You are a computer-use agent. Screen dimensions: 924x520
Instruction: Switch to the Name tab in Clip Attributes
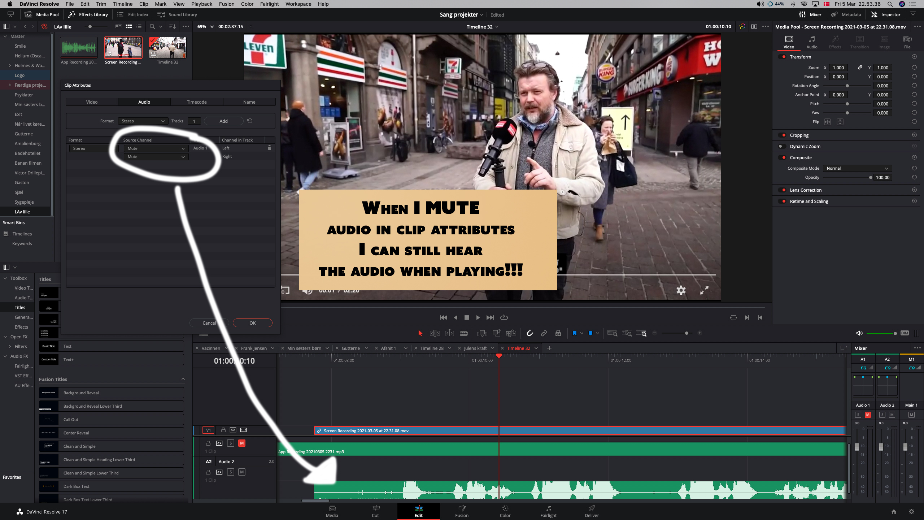[249, 102]
